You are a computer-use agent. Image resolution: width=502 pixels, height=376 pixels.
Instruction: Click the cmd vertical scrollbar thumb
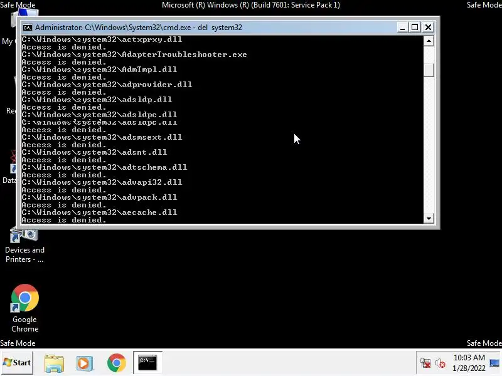[x=429, y=70]
